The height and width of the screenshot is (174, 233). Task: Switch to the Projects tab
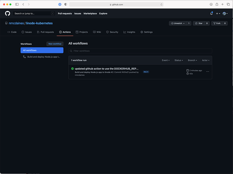[x=82, y=32]
